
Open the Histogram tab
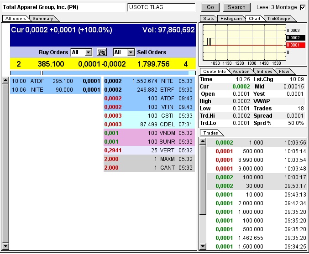point(231,19)
